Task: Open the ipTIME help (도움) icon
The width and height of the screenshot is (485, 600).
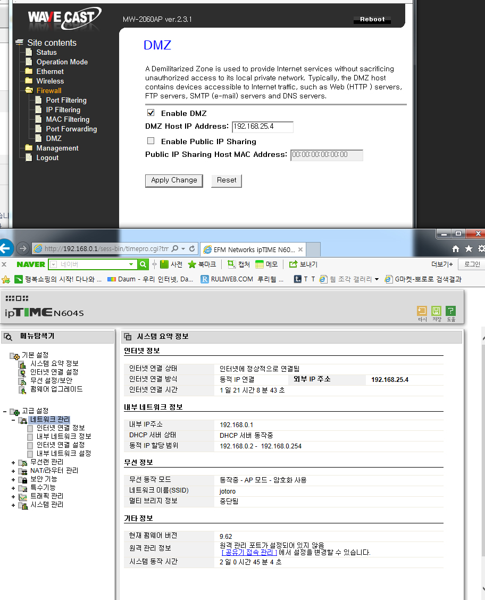Action: click(x=451, y=311)
